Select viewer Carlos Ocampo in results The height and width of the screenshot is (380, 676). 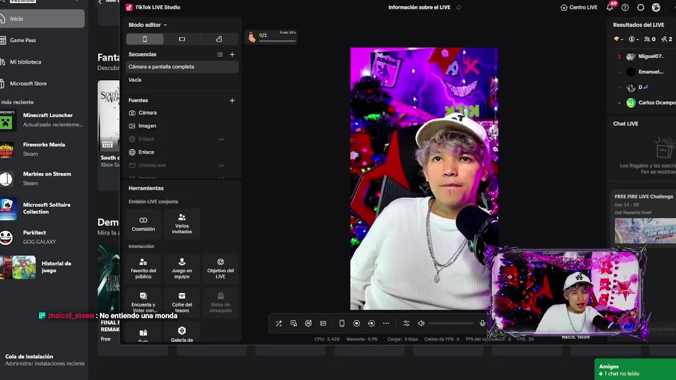click(x=645, y=103)
